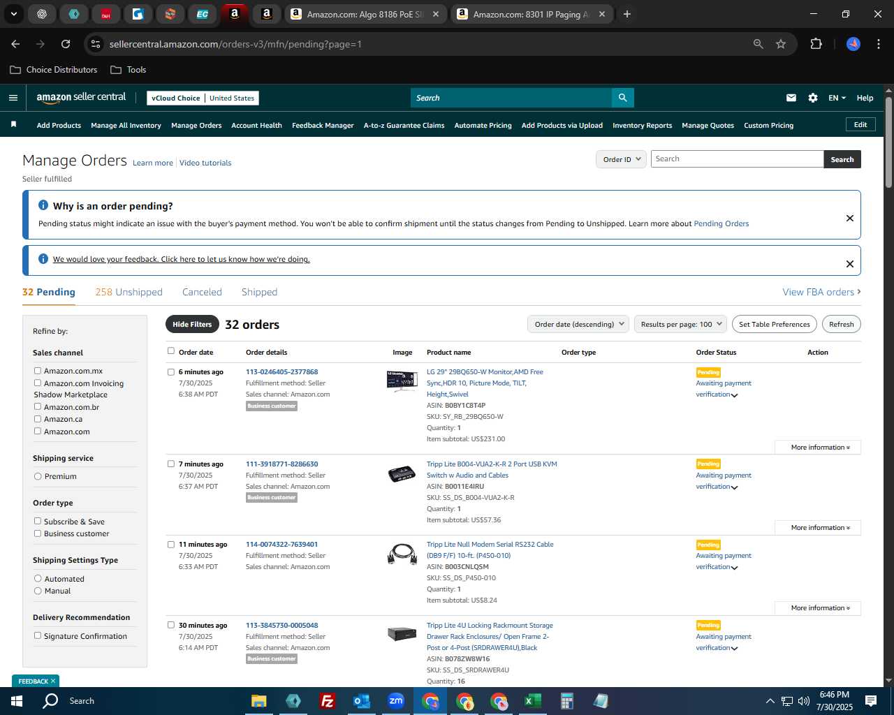Open the browser extensions puzzle icon
The width and height of the screenshot is (894, 715).
pyautogui.click(x=816, y=44)
